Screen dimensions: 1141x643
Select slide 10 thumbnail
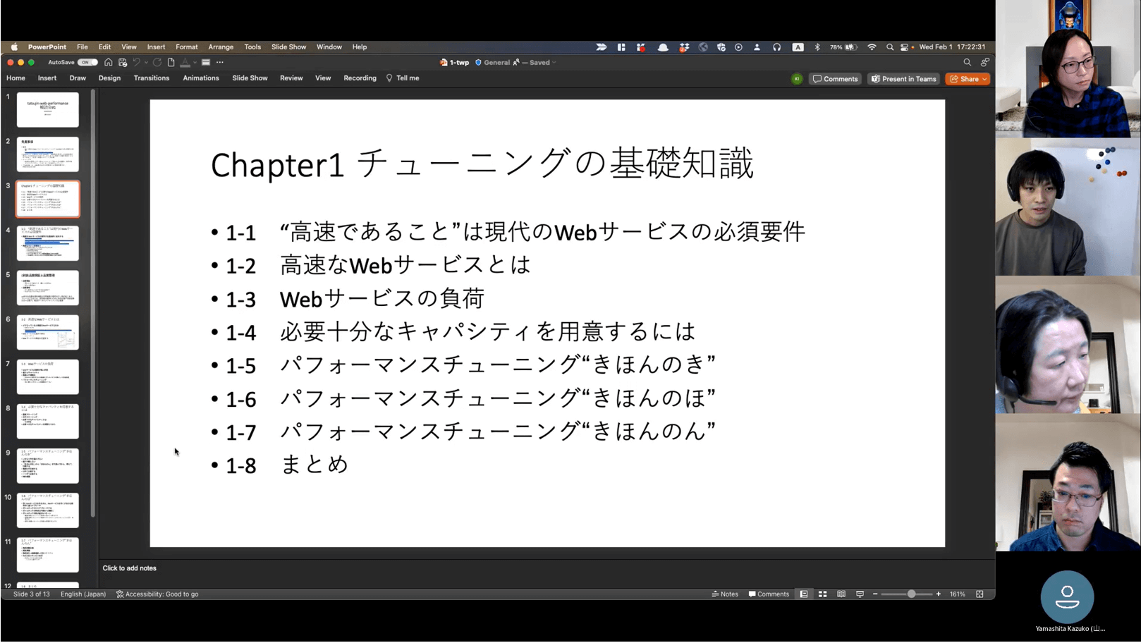48,510
